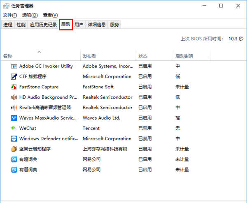Viewport: 247px width, 203px height.
Task: Switch to the 进程 tab
Action: 8,25
